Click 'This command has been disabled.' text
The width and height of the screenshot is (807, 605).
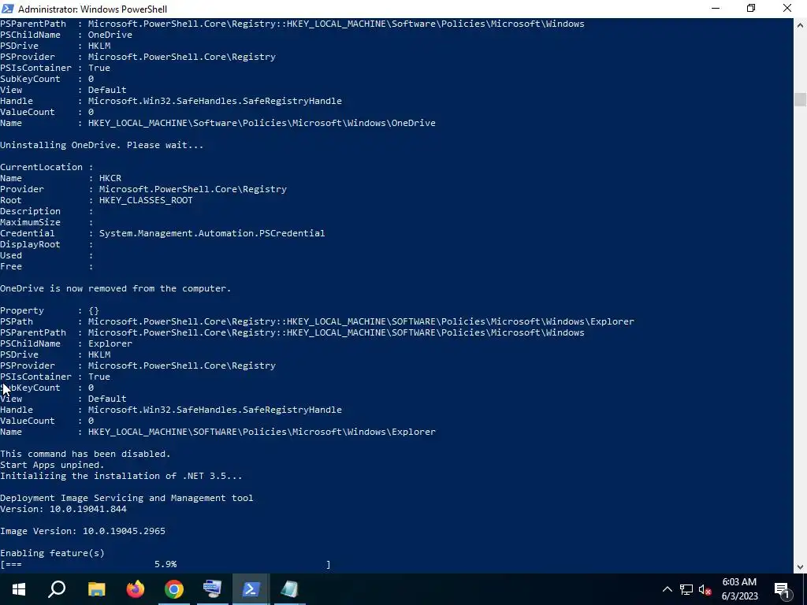85,454
